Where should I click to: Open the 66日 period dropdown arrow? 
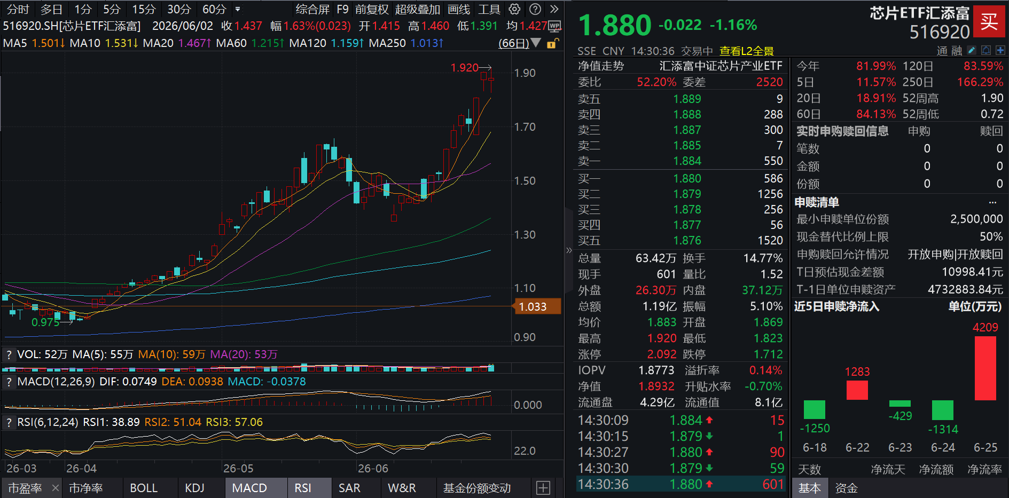click(x=536, y=43)
